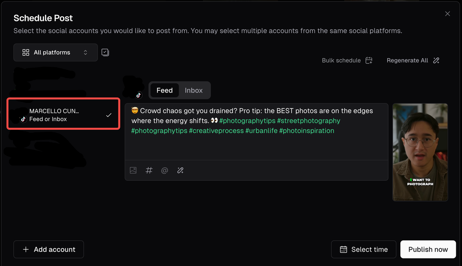
Task: Click the grid icon beside All platforms
Action: point(26,52)
